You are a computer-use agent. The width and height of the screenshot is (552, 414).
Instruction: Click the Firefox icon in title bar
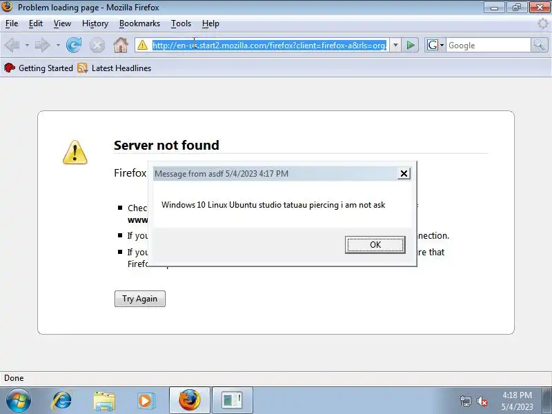click(7, 6)
